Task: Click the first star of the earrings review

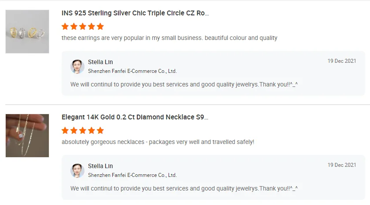Action: [x=65, y=26]
